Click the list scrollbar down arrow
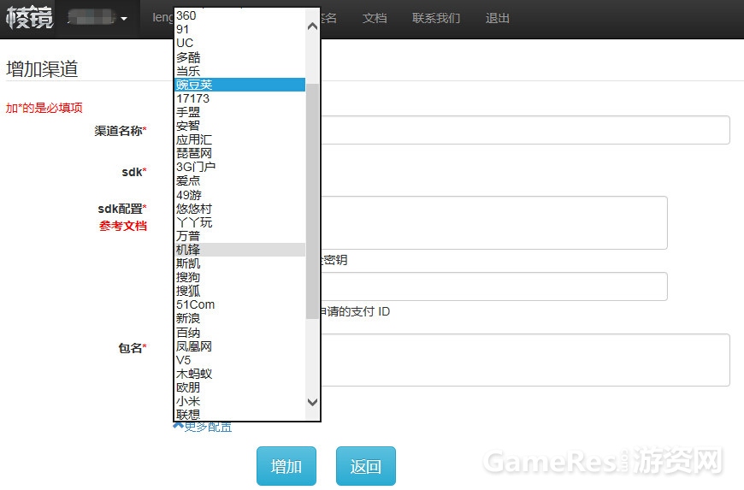Viewport: 744px width, 490px height. (312, 402)
